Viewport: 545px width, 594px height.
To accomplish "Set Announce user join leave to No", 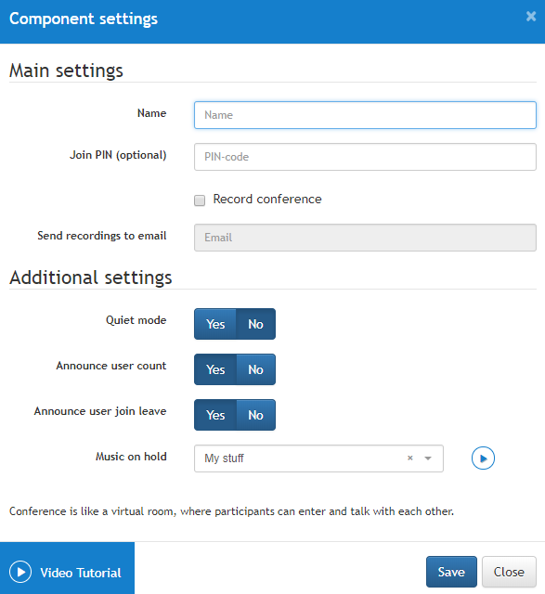I will (x=256, y=415).
